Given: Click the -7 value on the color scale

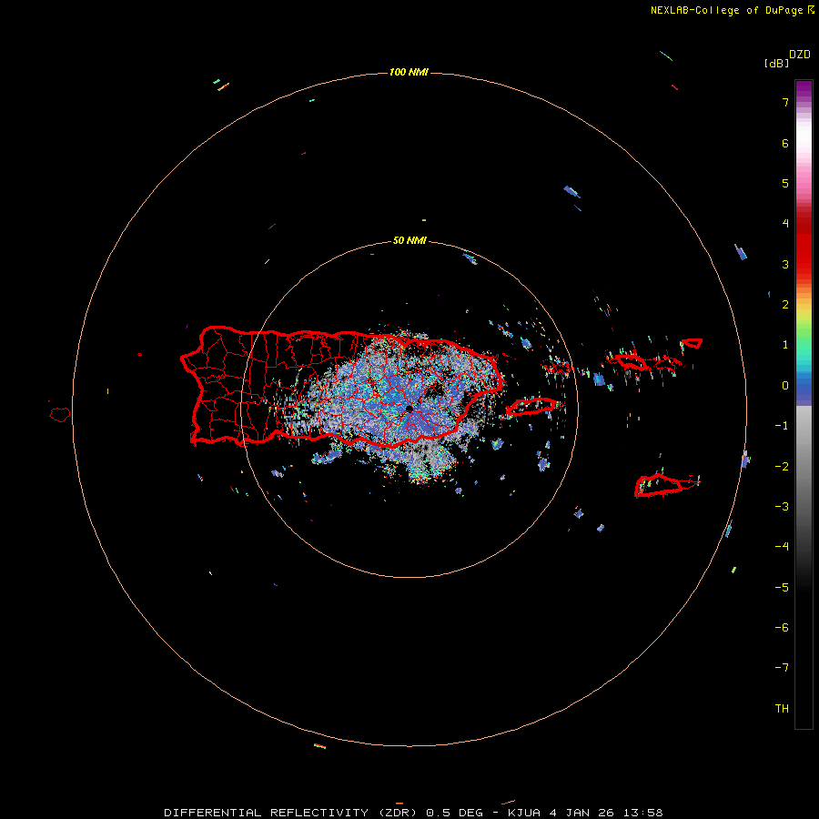Looking at the screenshot, I should 782,668.
